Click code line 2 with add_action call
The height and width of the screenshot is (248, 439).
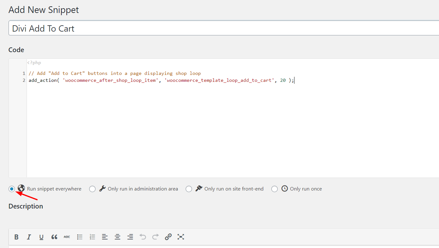[161, 80]
